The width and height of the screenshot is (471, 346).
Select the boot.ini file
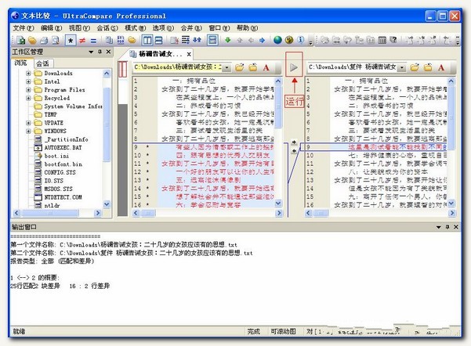click(x=56, y=156)
